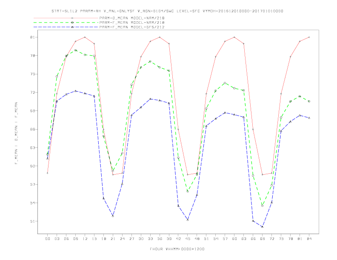This screenshot has height=260, width=337.
Task: Click the red line peak at hour 36
Action: [x=160, y=37]
